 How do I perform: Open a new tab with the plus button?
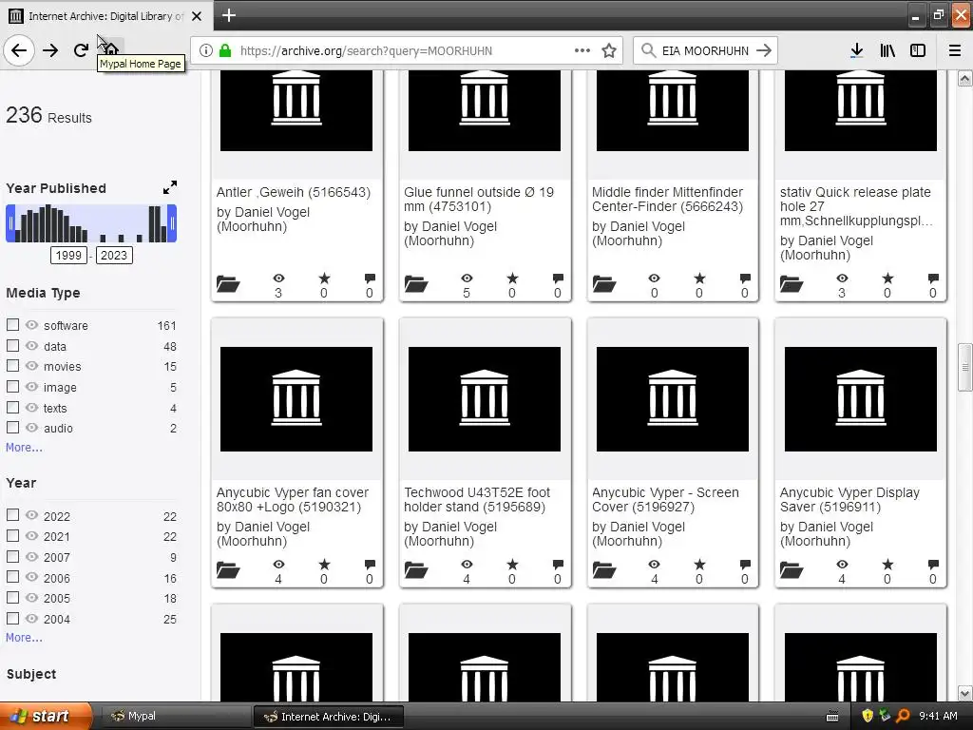click(x=229, y=15)
